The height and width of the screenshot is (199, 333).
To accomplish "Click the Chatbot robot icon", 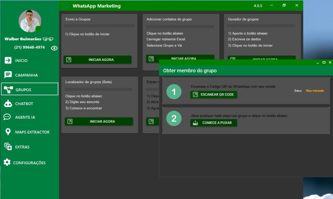I will coord(8,104).
